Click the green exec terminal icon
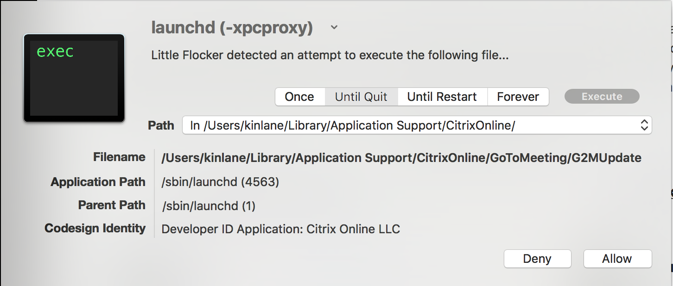The width and height of the screenshot is (673, 286). 74,78
